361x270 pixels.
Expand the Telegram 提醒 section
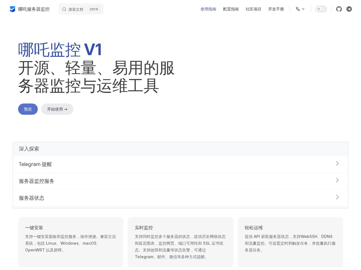[180, 164]
